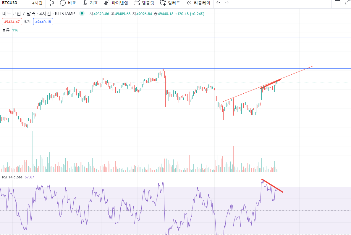Open the BTCUSD symbol search

point(10,3)
